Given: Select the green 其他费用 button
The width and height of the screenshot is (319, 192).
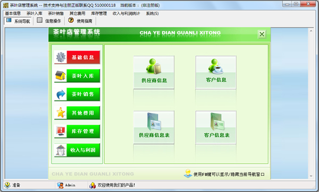Looking at the screenshot, I should tap(83, 112).
